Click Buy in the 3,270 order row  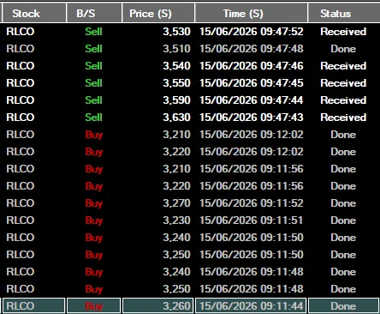94,204
